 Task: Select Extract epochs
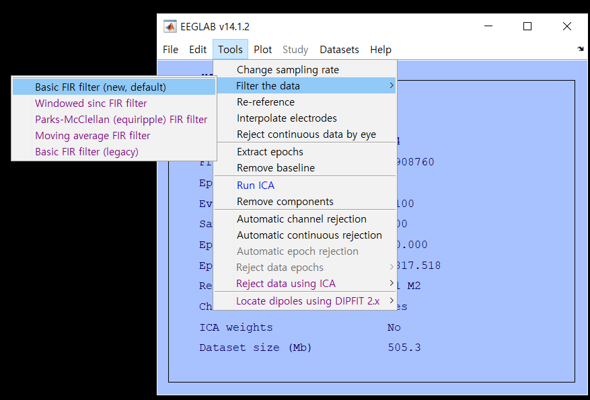tap(305, 151)
